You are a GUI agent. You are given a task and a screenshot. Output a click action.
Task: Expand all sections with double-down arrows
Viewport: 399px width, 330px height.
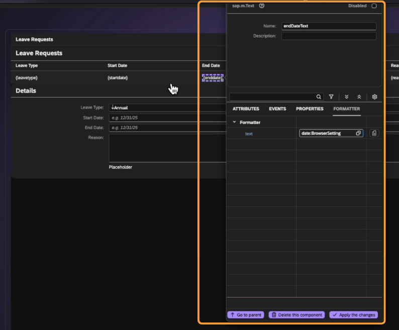click(x=347, y=97)
